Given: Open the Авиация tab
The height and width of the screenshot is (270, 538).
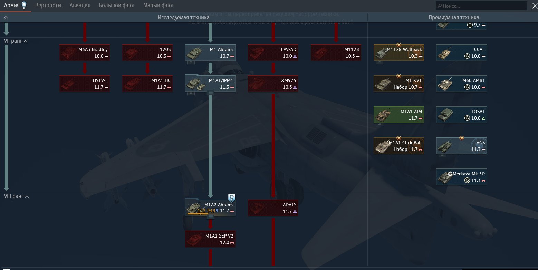Looking at the screenshot, I should point(80,6).
